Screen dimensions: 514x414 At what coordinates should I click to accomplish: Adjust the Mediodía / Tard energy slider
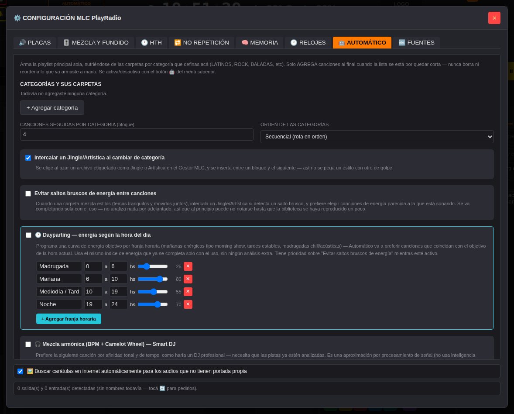153,292
